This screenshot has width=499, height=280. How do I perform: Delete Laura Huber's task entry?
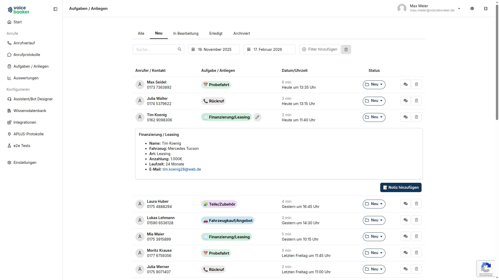coord(416,204)
